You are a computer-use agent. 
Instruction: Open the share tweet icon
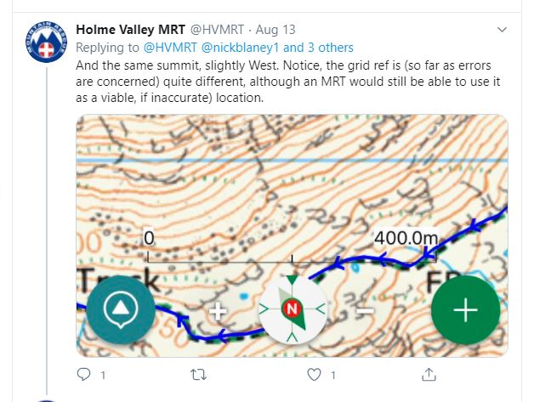[x=430, y=374]
